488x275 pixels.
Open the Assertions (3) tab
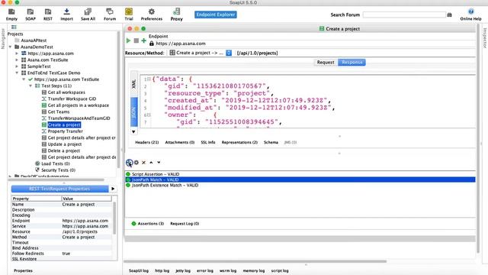click(148, 224)
